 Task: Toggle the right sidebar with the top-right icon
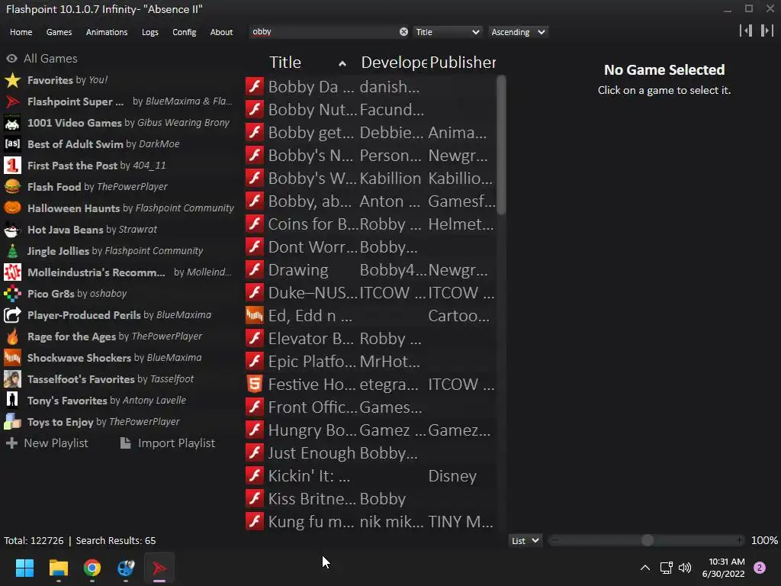click(x=767, y=31)
